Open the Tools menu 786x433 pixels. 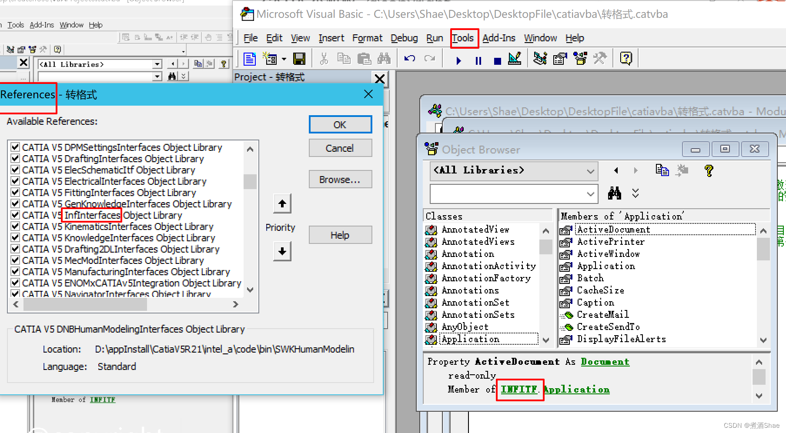click(463, 38)
